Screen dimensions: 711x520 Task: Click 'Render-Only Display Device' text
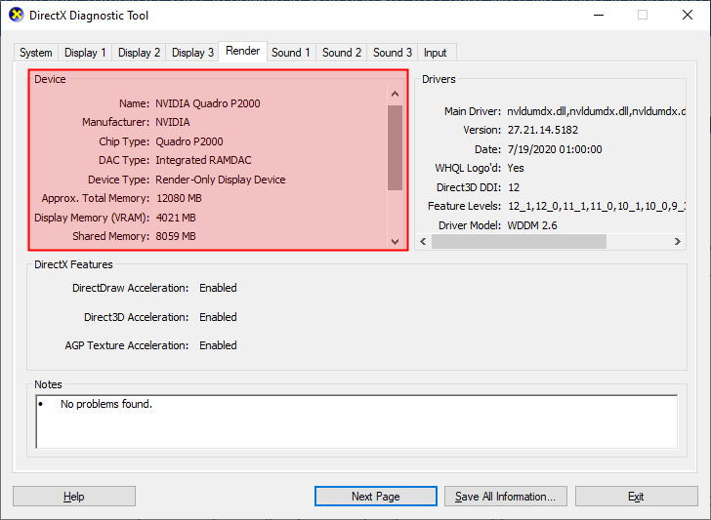tap(221, 180)
